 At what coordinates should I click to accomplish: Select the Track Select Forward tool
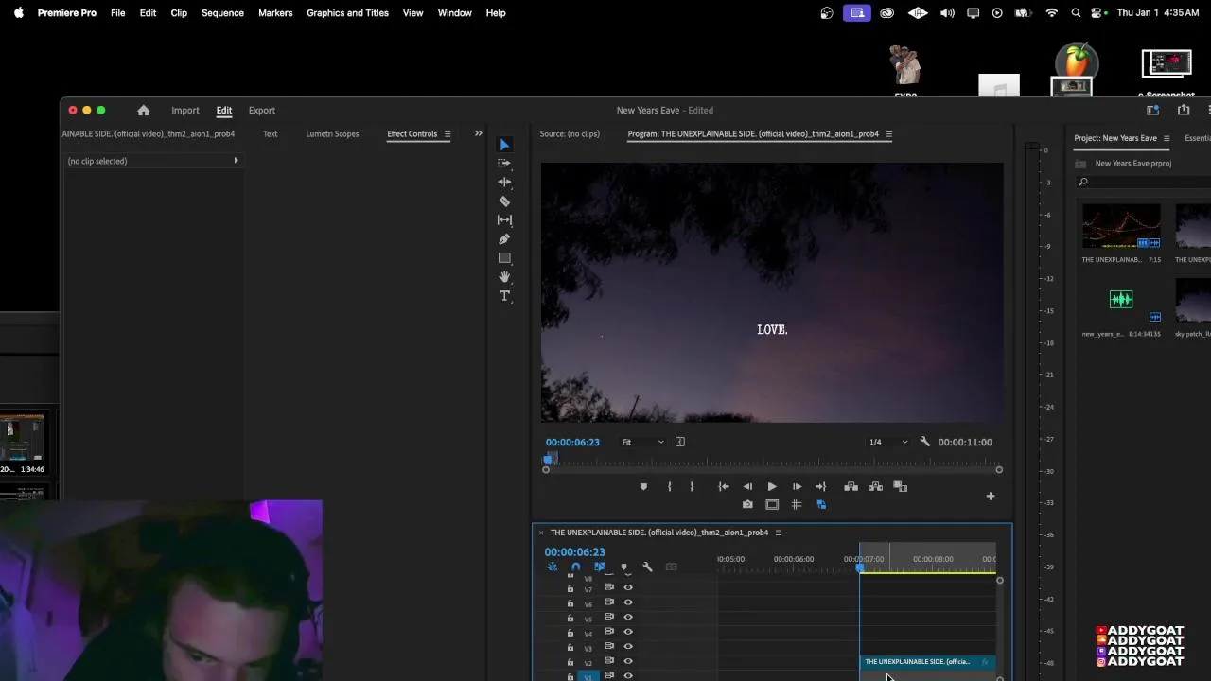[504, 163]
